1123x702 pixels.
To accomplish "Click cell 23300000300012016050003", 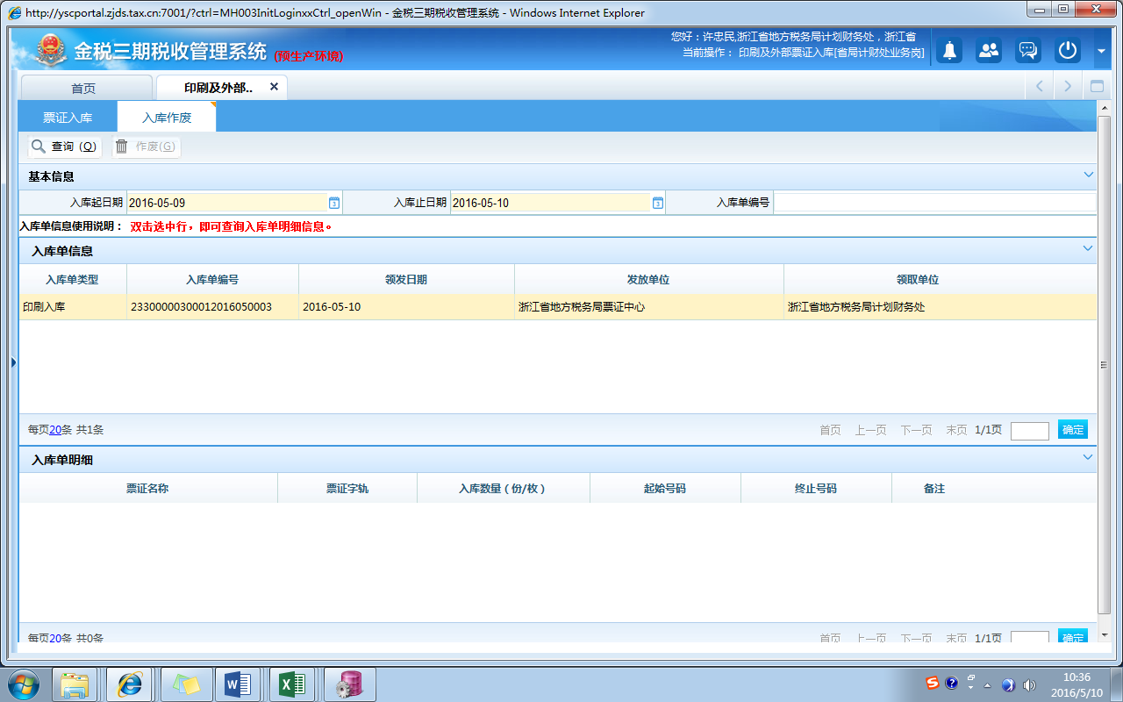I will [x=212, y=307].
